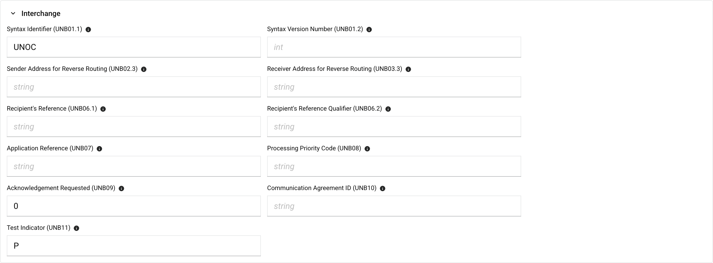The image size is (713, 263).
Task: Open info tooltip for Recipient's Reference (UNB06.1)
Action: pos(103,109)
